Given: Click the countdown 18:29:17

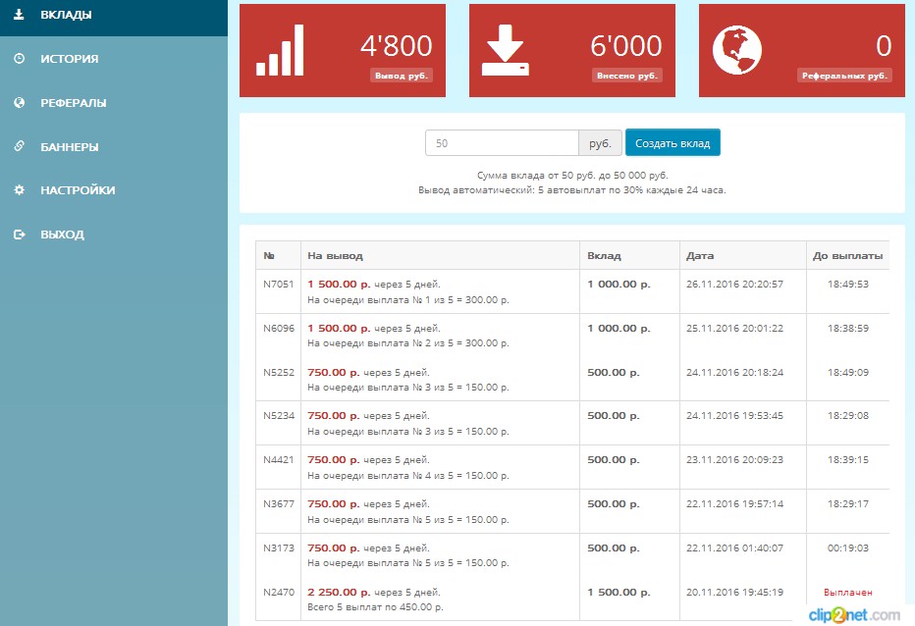Looking at the screenshot, I should pyautogui.click(x=848, y=503).
